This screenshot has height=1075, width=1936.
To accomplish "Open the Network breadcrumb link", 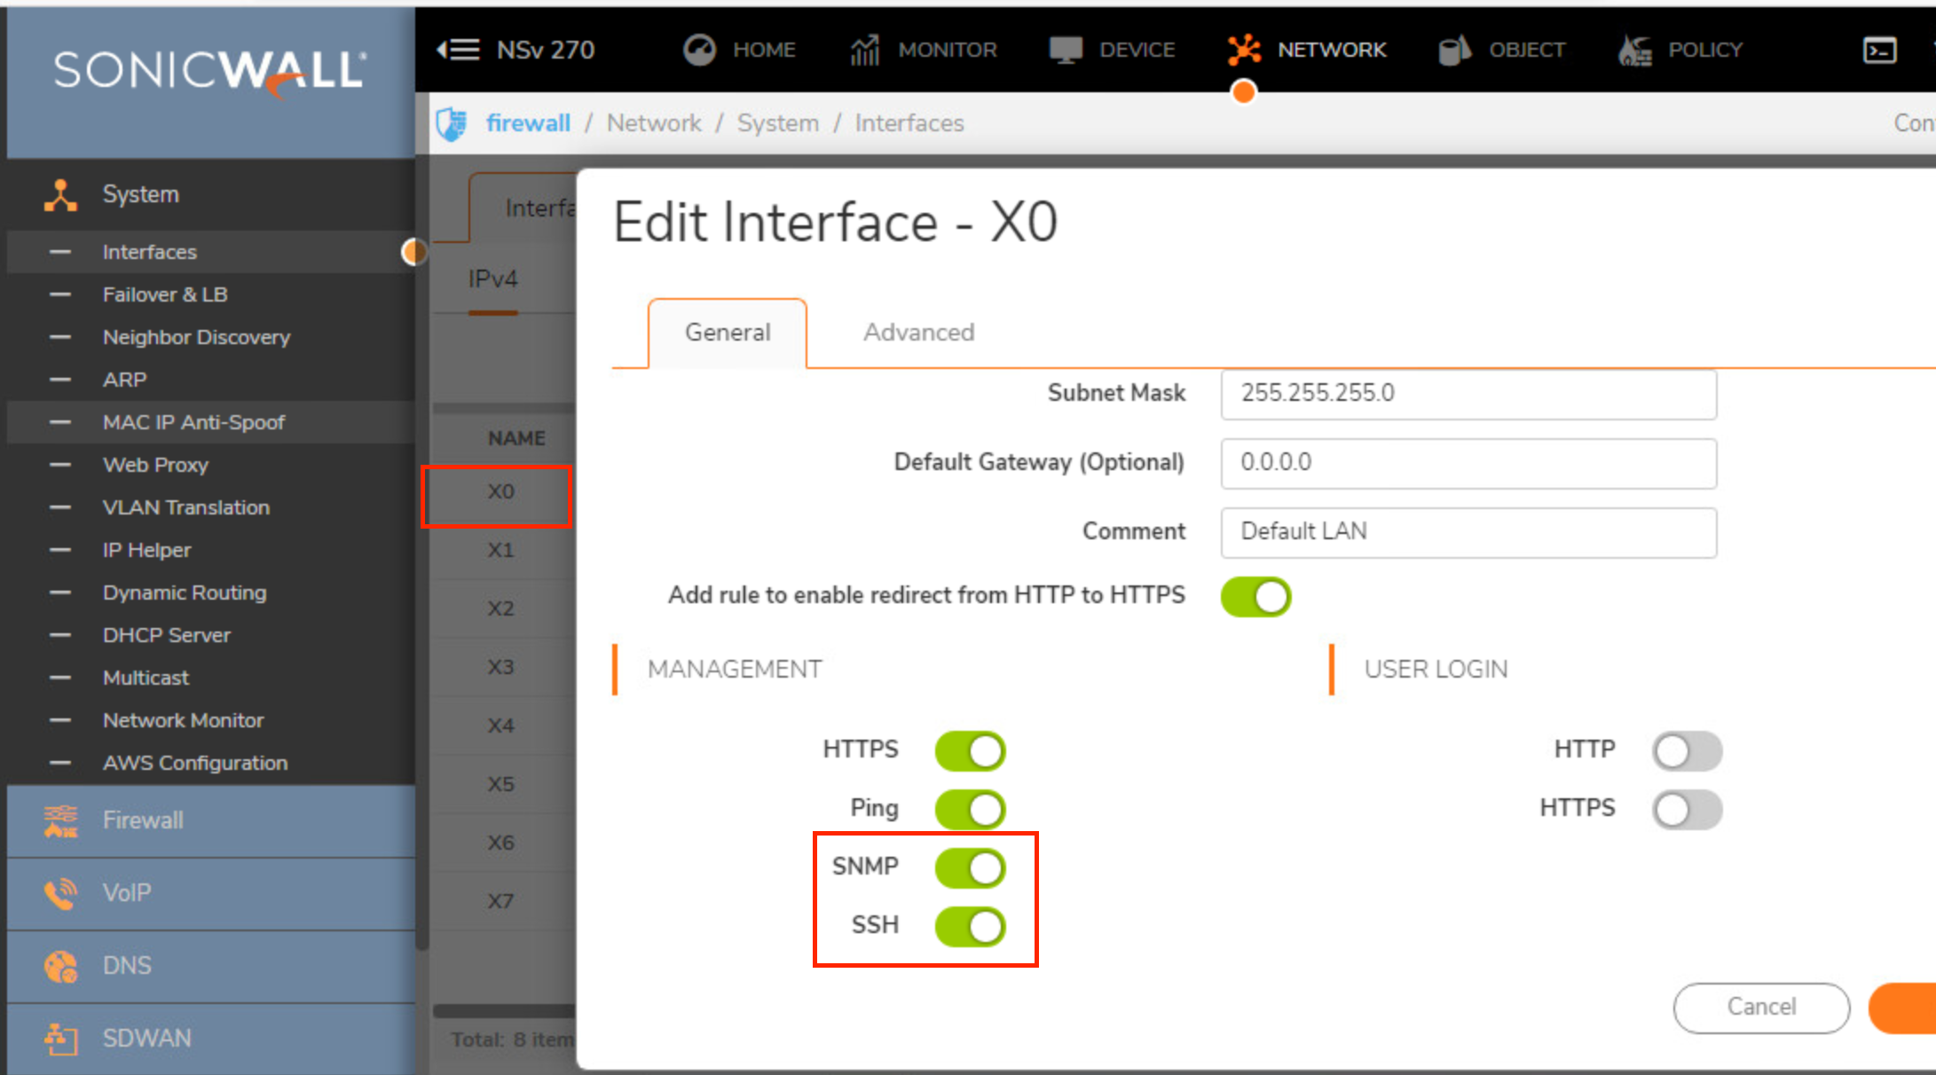I will pyautogui.click(x=654, y=123).
